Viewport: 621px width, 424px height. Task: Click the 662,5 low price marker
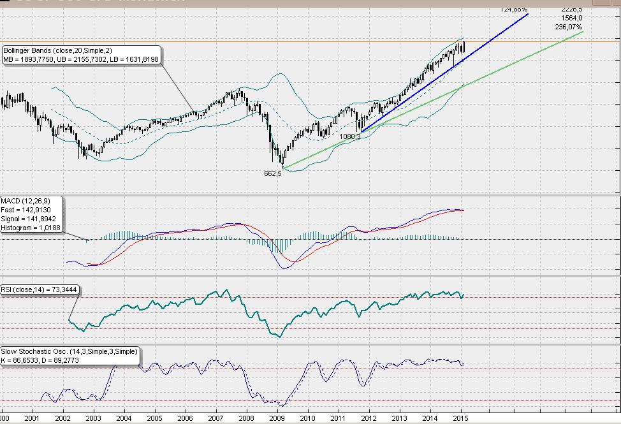[273, 173]
